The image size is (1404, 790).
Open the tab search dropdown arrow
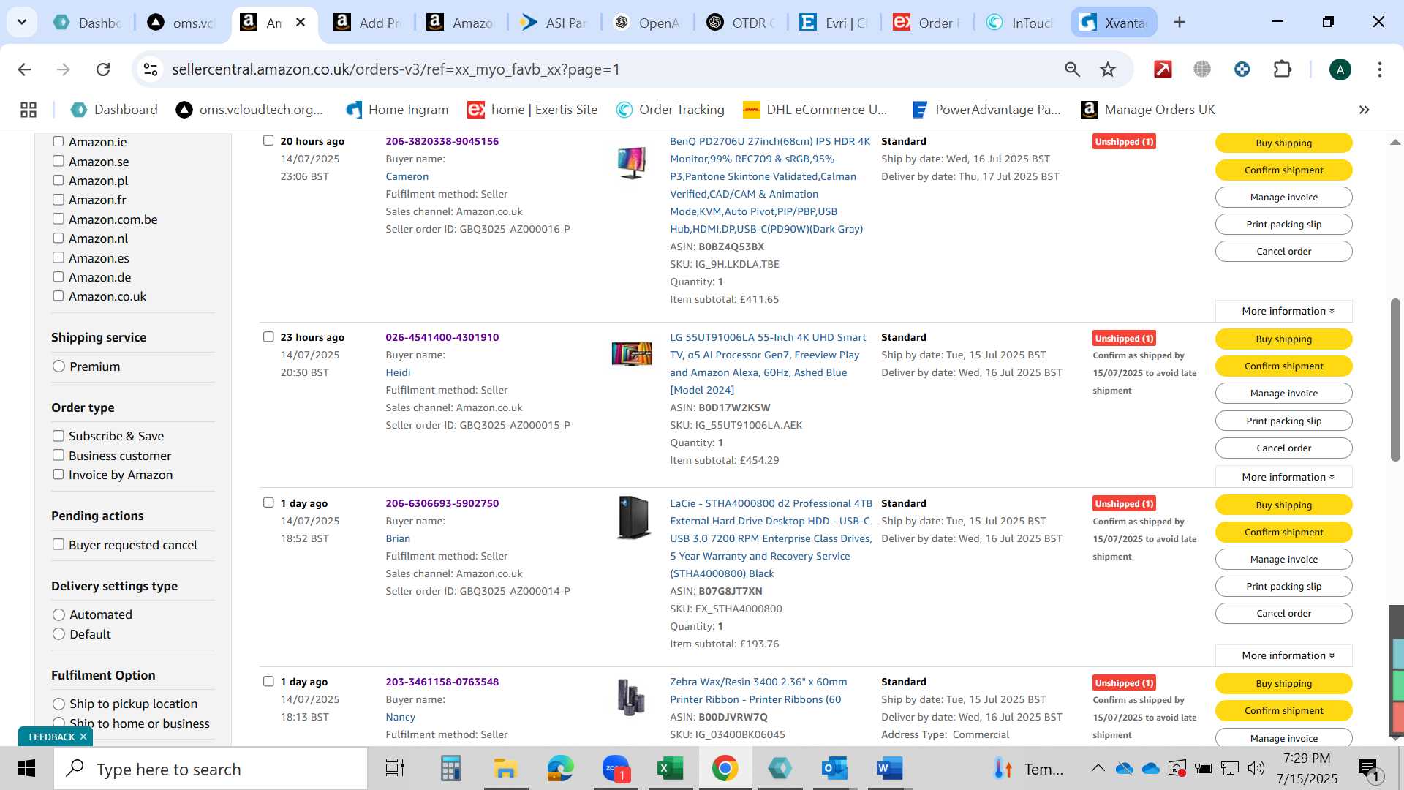pyautogui.click(x=22, y=23)
